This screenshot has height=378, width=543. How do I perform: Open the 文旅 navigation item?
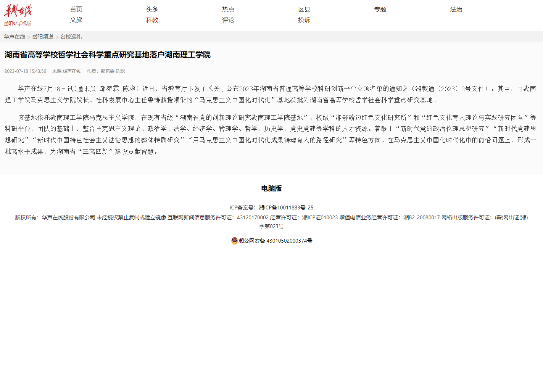pyautogui.click(x=76, y=20)
